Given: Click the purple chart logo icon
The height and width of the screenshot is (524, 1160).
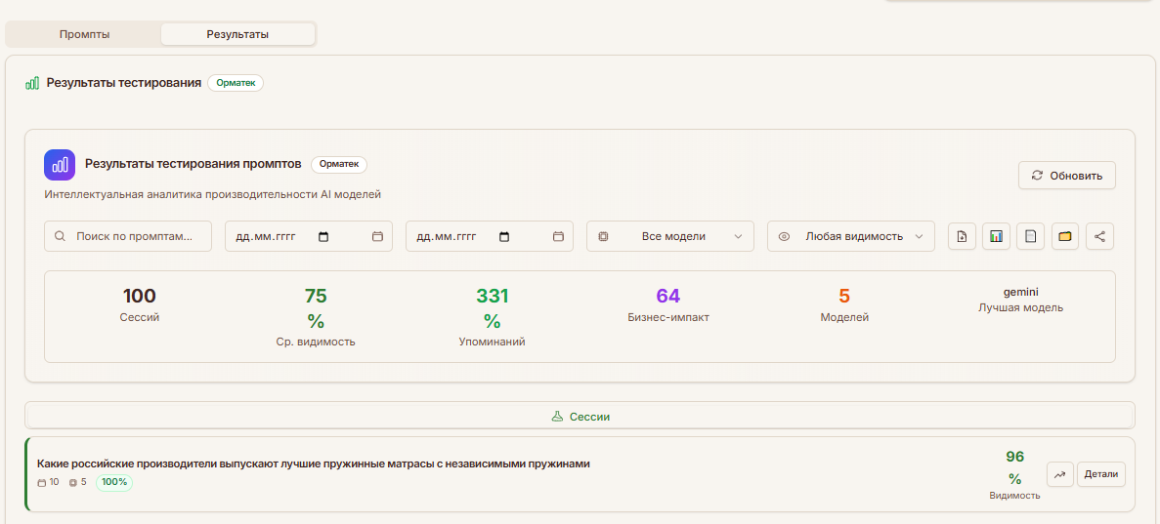Looking at the screenshot, I should tap(60, 165).
